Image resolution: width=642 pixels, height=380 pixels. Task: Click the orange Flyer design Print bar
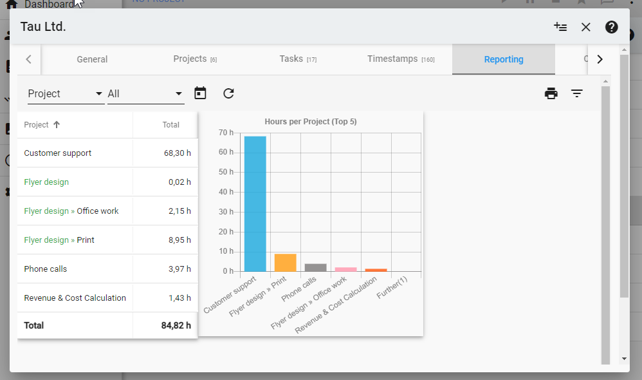(x=285, y=263)
